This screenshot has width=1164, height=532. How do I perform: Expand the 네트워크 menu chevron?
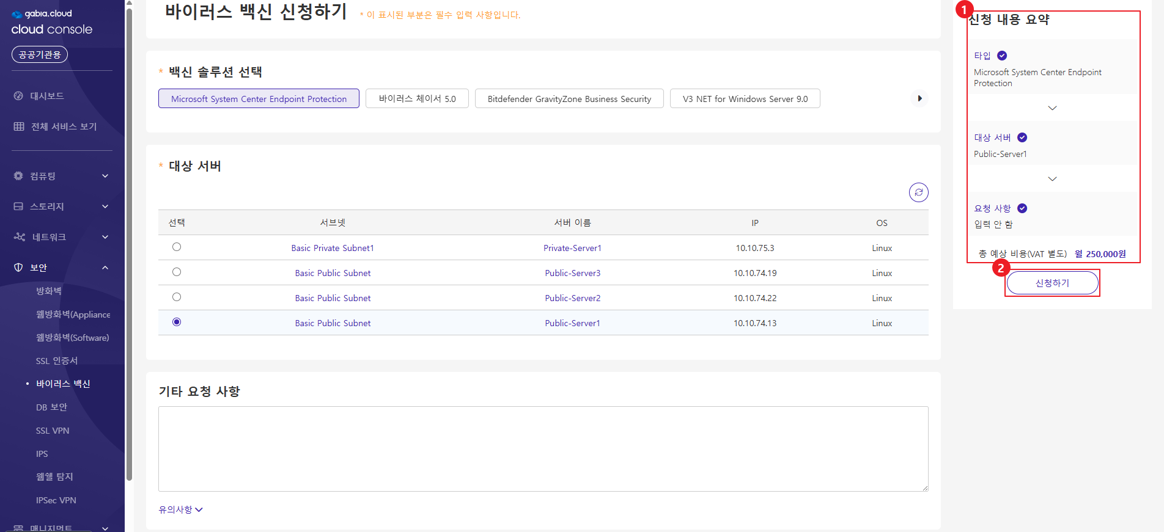click(105, 237)
